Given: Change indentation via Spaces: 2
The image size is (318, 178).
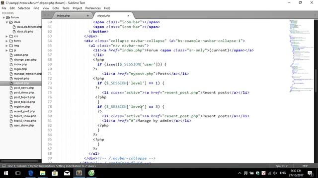Looking at the screenshot, I should (281, 166).
